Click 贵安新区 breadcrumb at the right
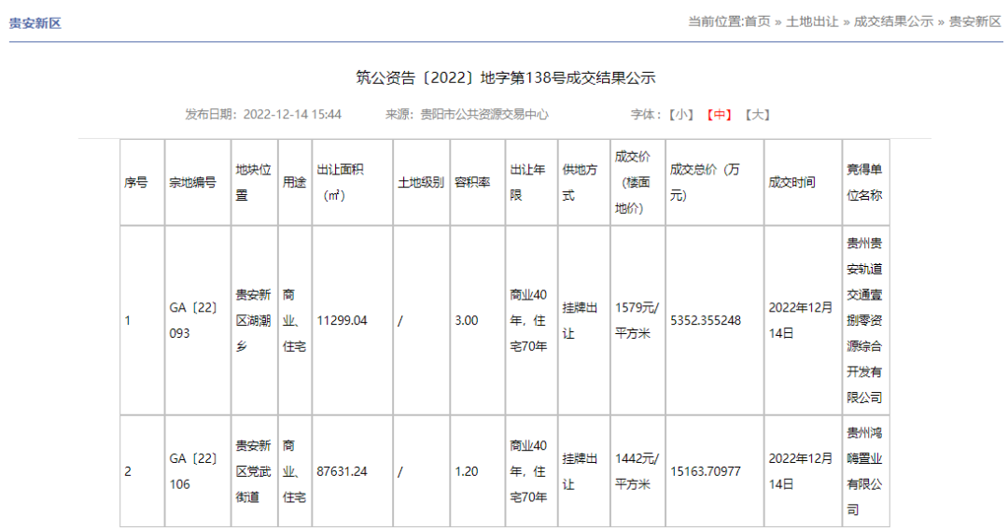Viewport: 1008px width, 531px height. coord(974,21)
